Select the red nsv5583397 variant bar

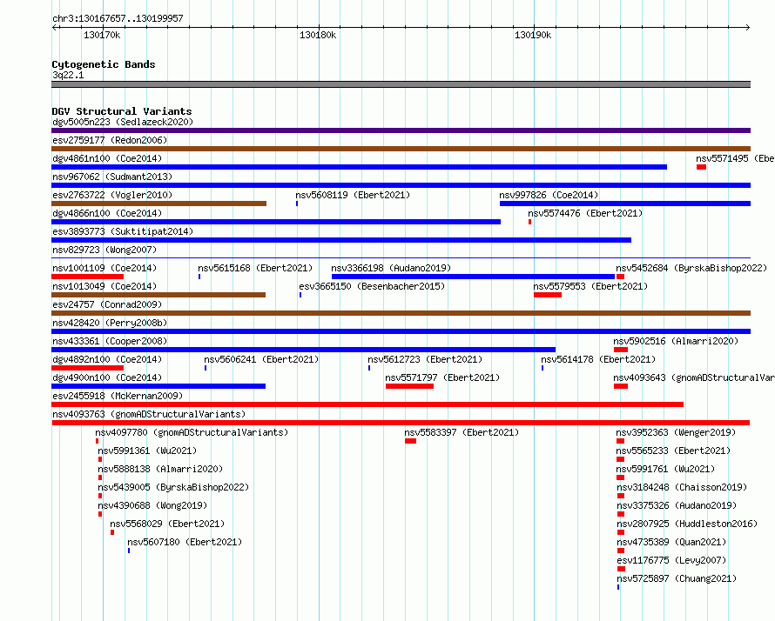(x=410, y=441)
